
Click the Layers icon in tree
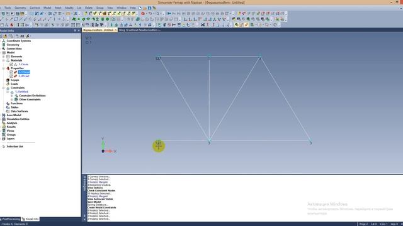pos(4,139)
